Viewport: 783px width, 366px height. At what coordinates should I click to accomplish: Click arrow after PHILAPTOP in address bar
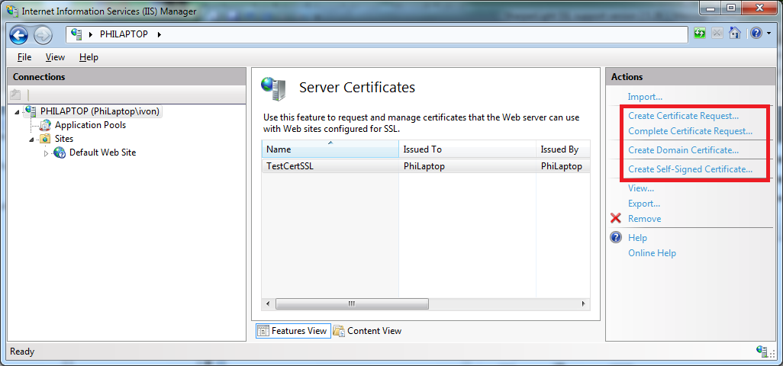pos(159,34)
